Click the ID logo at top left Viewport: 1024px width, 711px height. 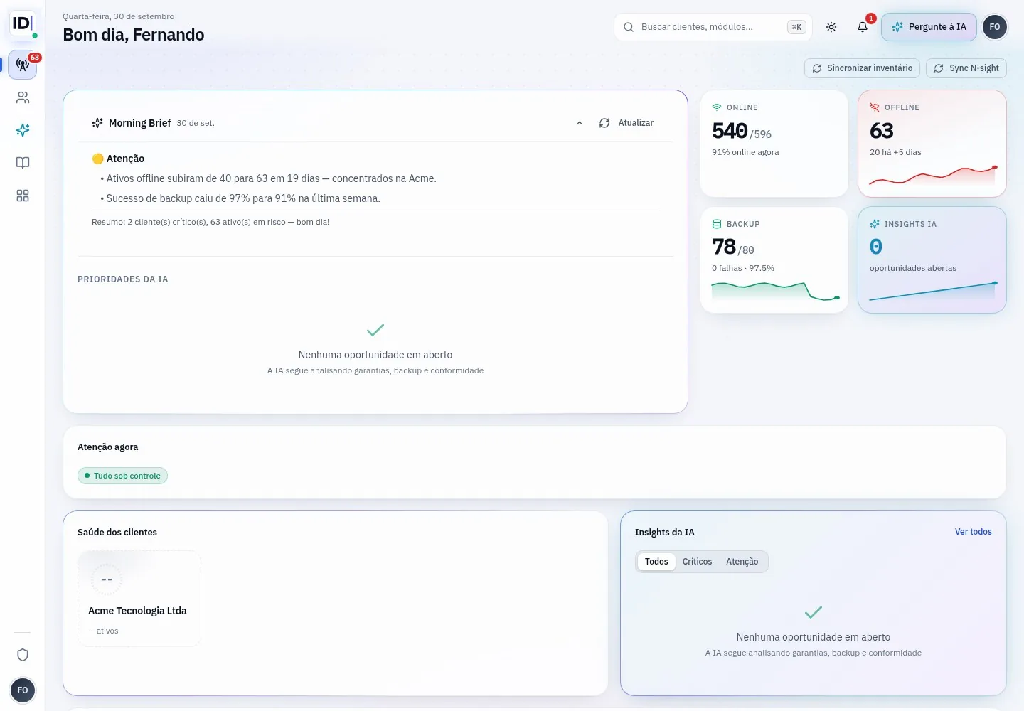(x=23, y=23)
